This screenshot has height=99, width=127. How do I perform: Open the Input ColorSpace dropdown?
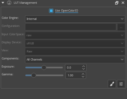[75, 35]
